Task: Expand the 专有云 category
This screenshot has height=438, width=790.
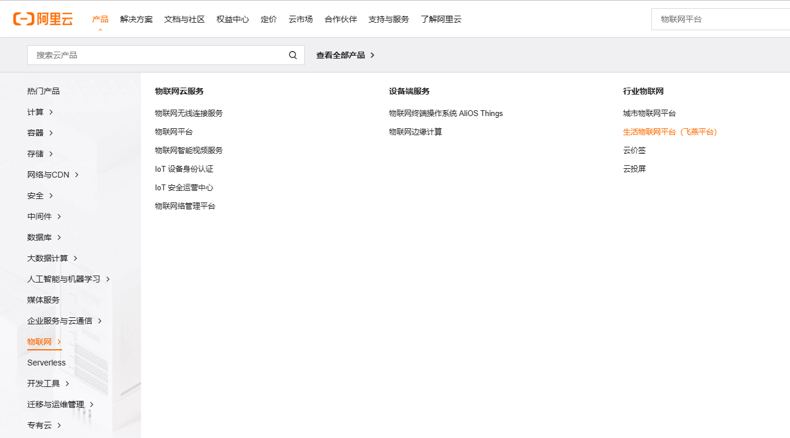Action: coord(44,425)
